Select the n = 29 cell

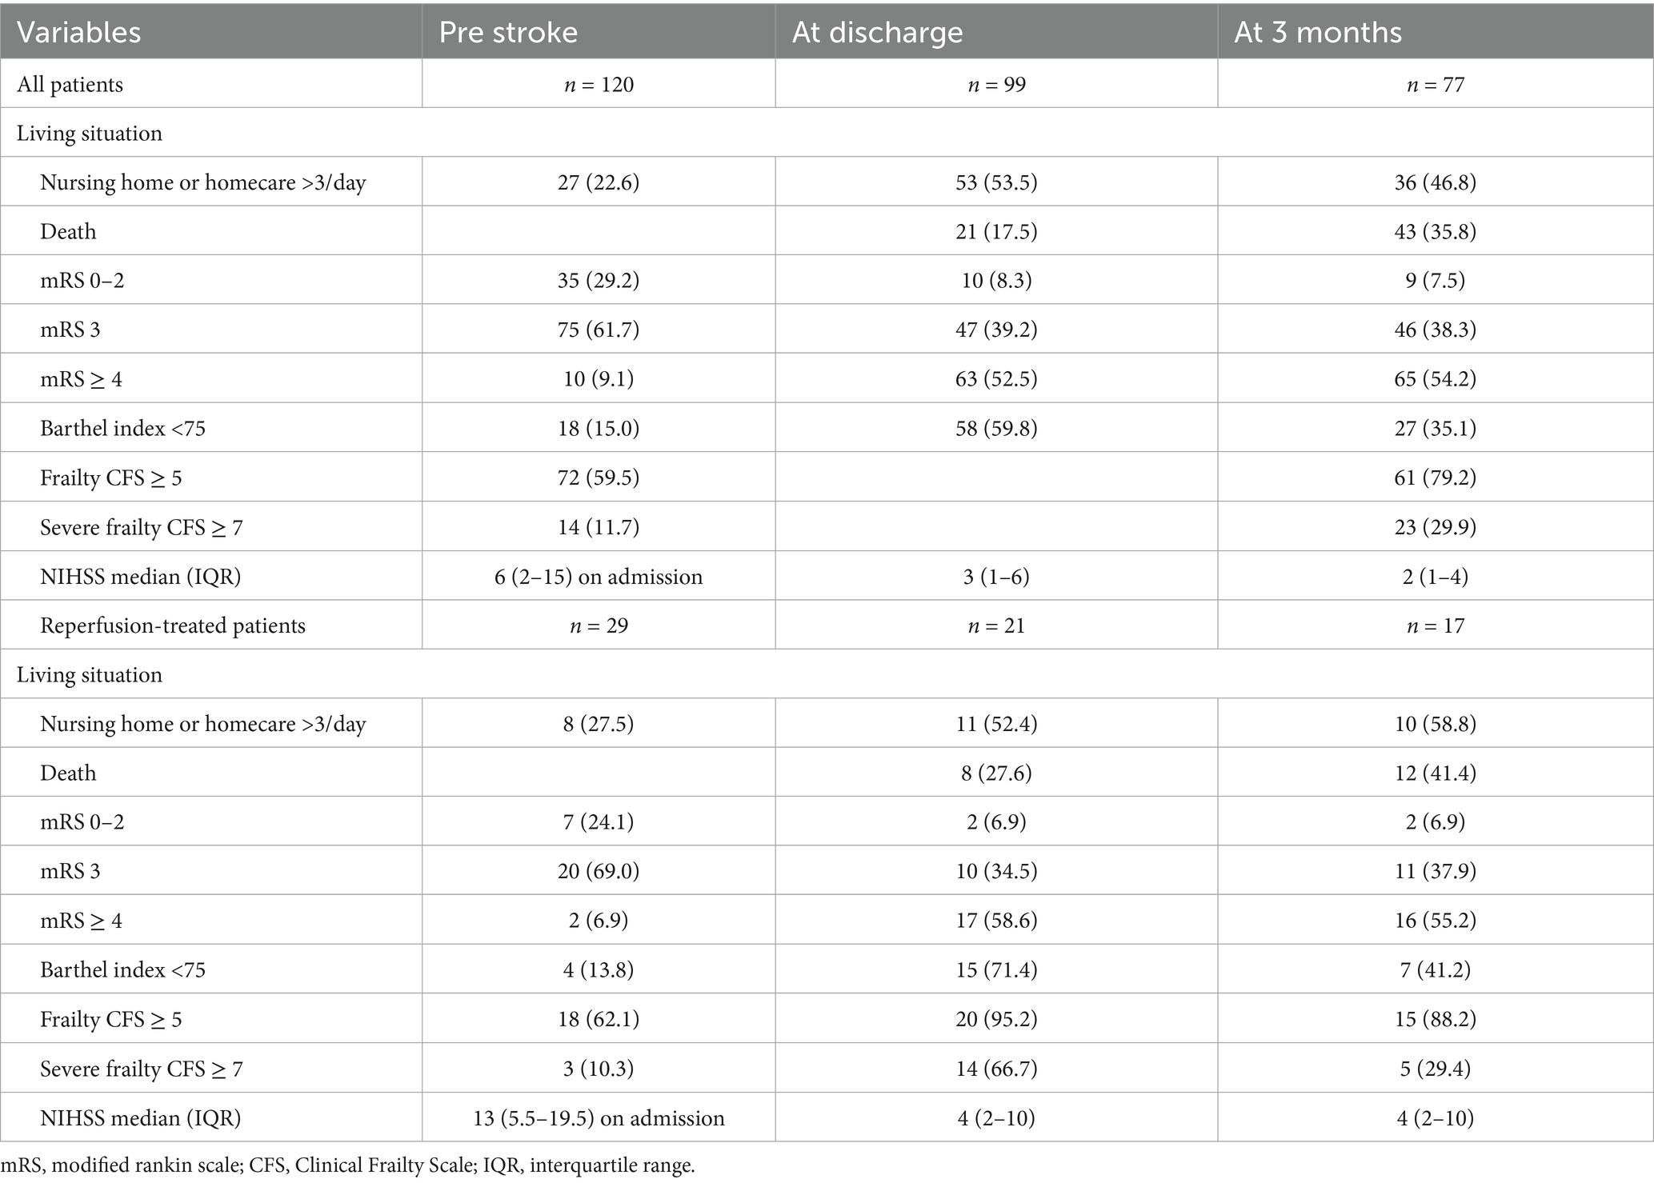click(x=599, y=625)
